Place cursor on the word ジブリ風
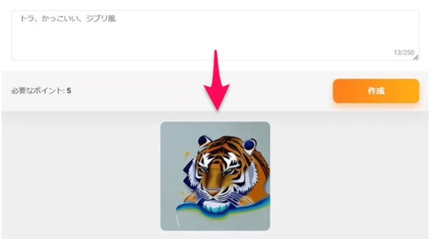The width and height of the screenshot is (429, 239). point(101,19)
